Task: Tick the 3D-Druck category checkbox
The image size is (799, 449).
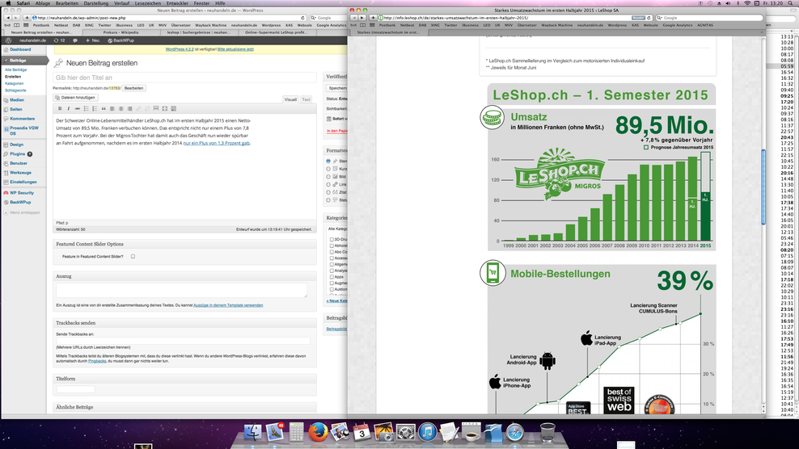Action: [x=332, y=239]
